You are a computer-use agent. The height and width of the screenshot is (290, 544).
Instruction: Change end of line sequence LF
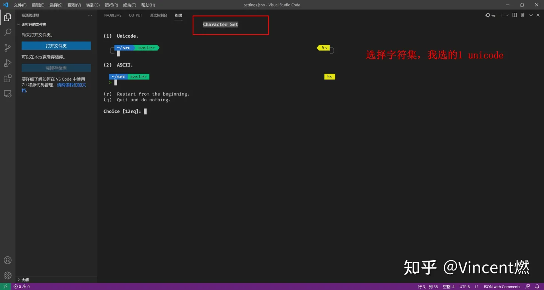pos(477,287)
